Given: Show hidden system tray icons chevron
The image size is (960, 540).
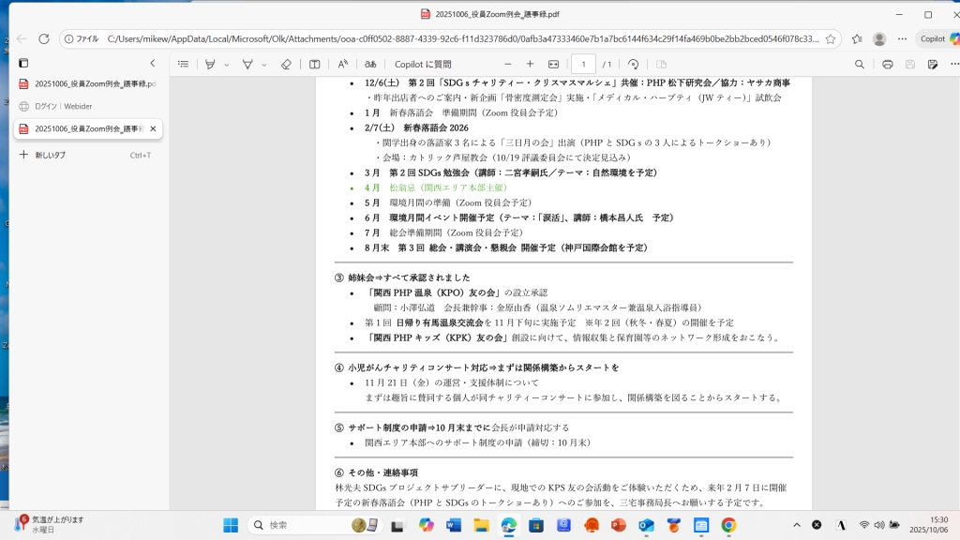Looking at the screenshot, I should [x=793, y=525].
